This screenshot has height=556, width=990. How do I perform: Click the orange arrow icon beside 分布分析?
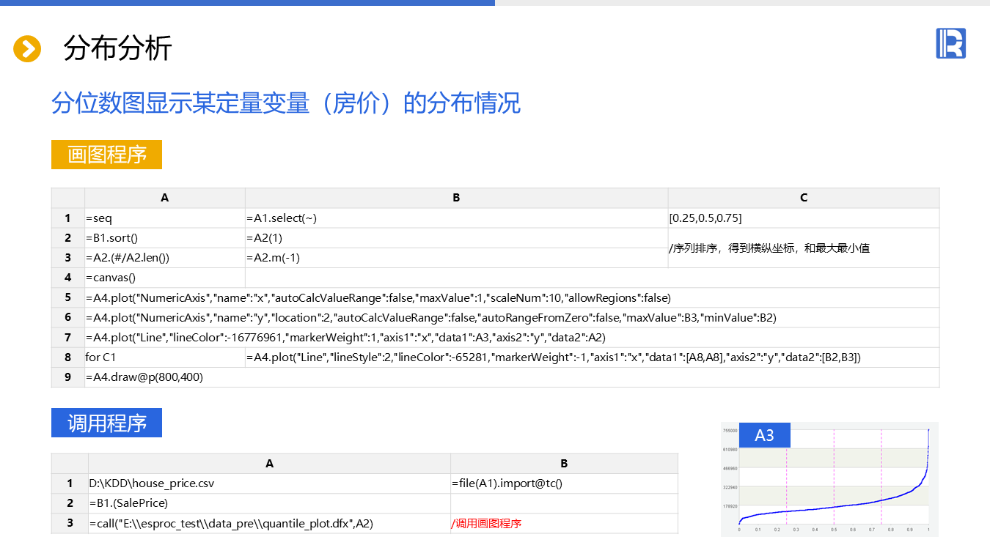tap(27, 49)
